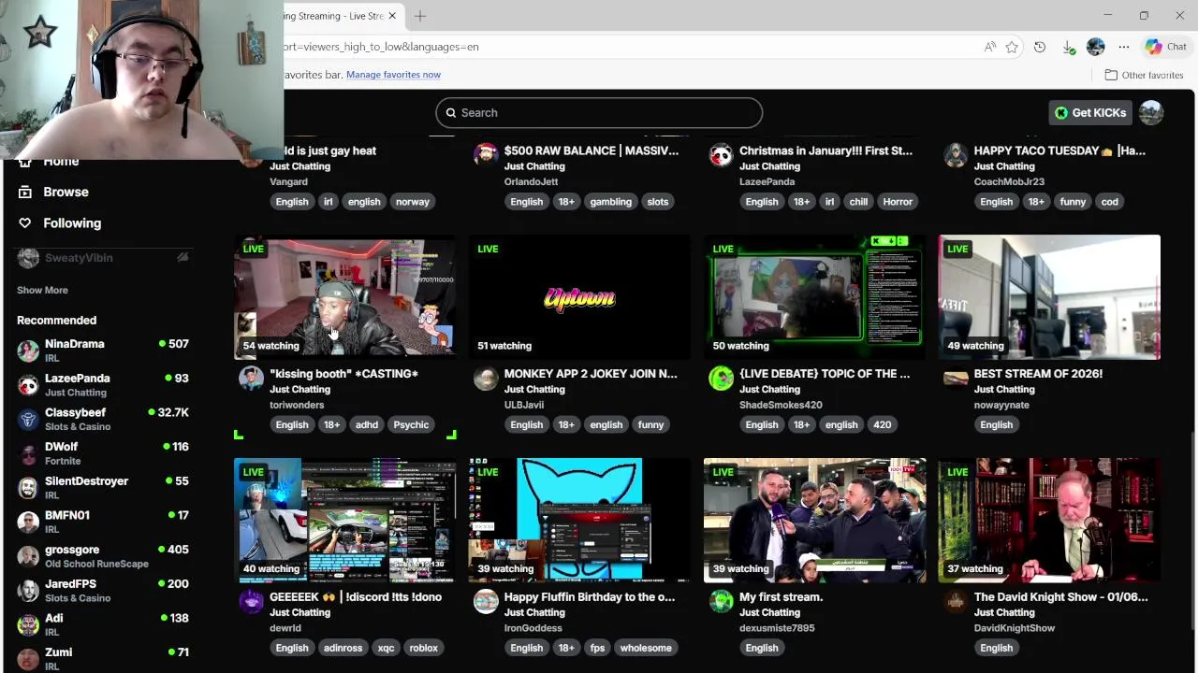Open OrlandoJett channel name
The image size is (1198, 673).
pyautogui.click(x=531, y=181)
